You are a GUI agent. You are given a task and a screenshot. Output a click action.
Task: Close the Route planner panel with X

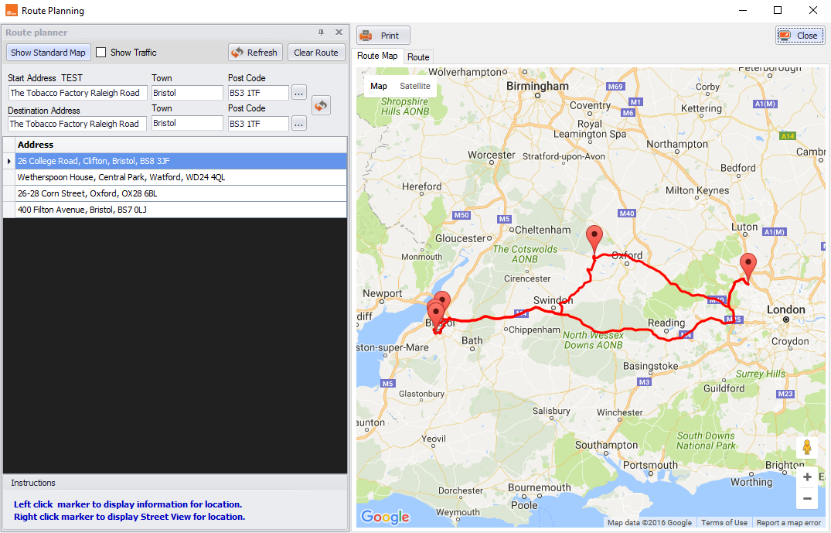pyautogui.click(x=339, y=32)
